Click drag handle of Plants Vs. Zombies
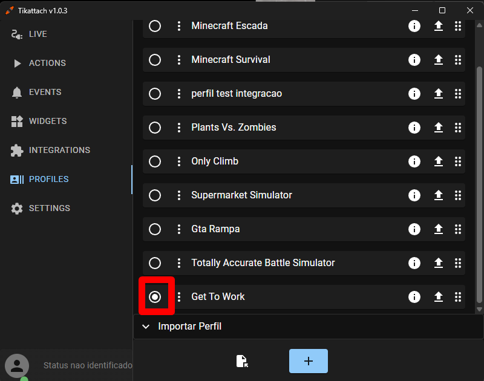Image resolution: width=484 pixels, height=381 pixels. pos(458,128)
